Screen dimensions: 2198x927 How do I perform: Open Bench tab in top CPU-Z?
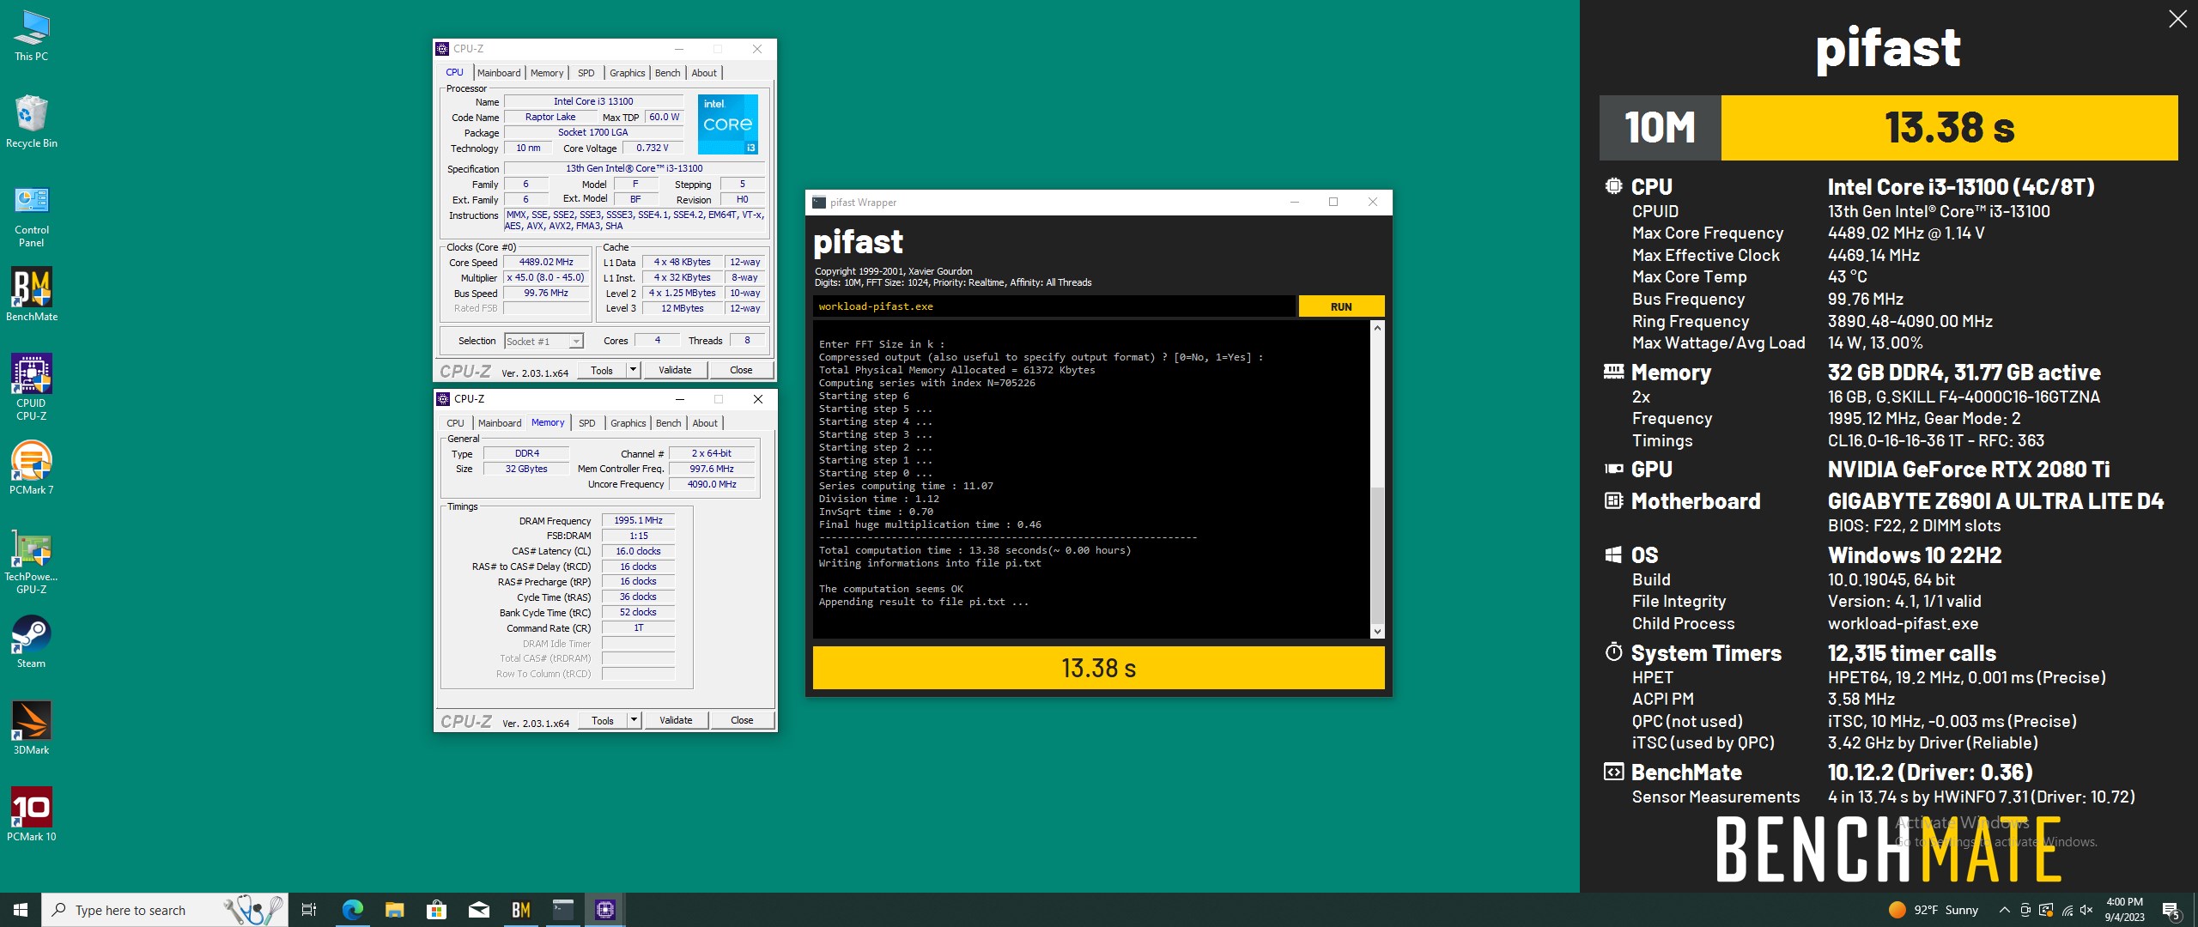pyautogui.click(x=667, y=73)
